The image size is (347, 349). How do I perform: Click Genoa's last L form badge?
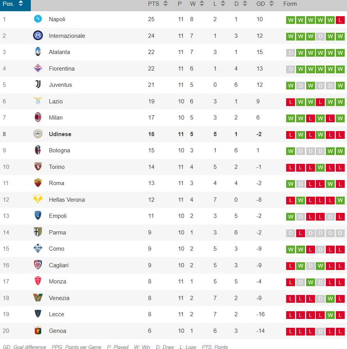(x=340, y=331)
